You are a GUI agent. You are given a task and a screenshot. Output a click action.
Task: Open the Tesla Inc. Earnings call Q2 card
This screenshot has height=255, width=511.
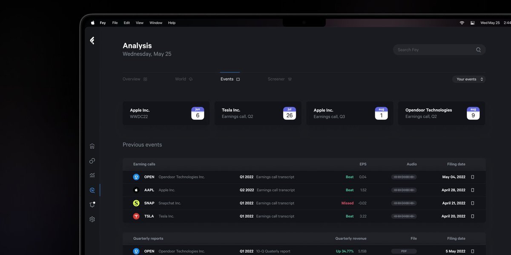[258, 113]
